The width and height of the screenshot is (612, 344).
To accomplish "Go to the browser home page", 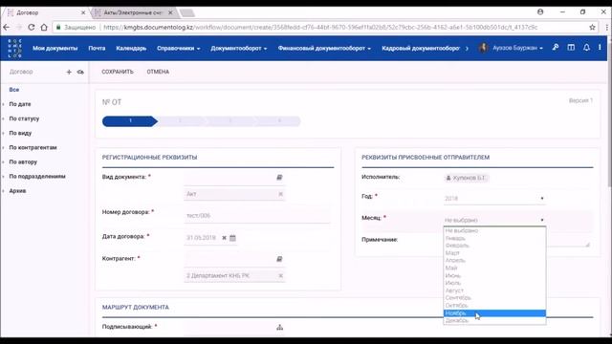I will (x=44, y=28).
